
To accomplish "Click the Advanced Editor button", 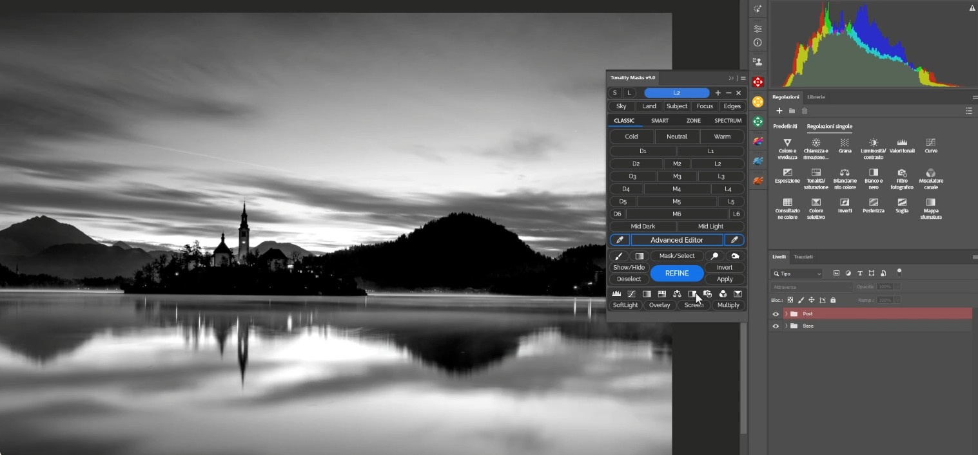I will (x=676, y=240).
